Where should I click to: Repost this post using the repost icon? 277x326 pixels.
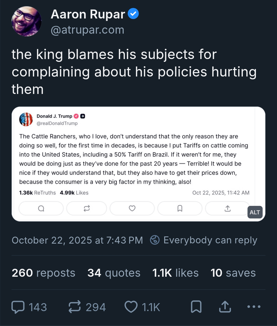pos(75,307)
